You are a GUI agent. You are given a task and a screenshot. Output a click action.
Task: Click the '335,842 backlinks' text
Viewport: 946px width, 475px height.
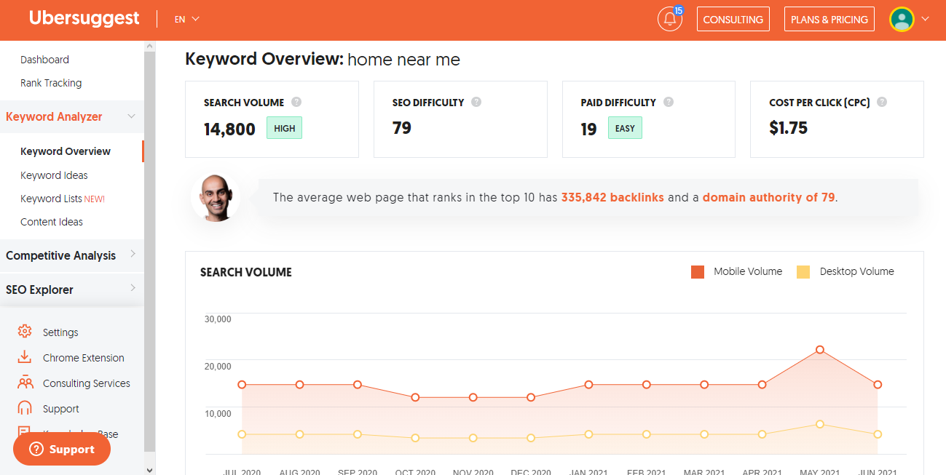[x=612, y=197]
